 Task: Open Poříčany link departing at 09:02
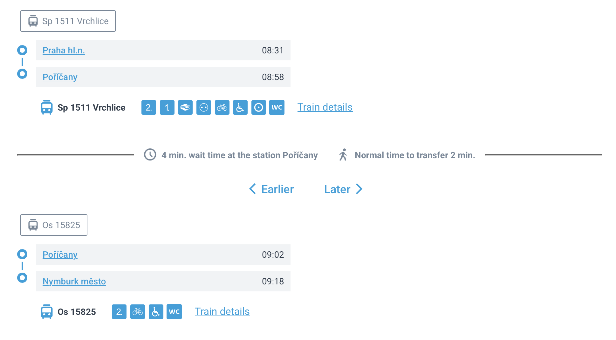(x=60, y=255)
